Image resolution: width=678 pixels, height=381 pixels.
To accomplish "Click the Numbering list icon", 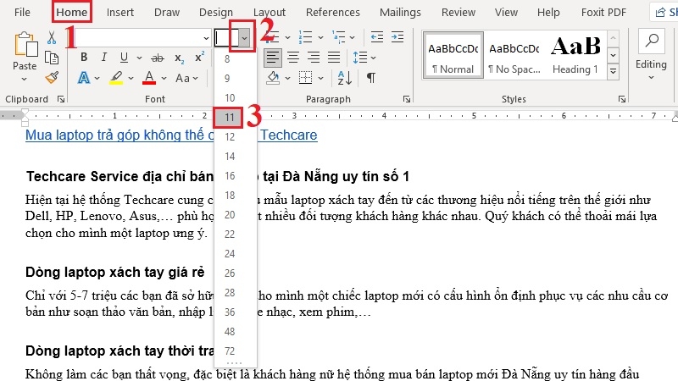I will [306, 37].
